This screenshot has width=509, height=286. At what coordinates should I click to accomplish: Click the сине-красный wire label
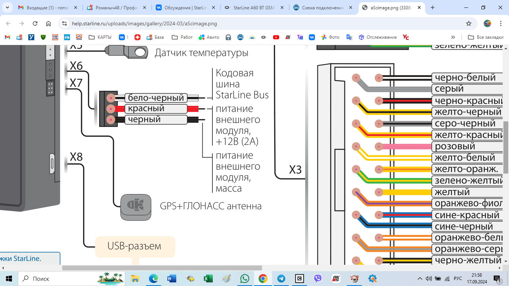[x=467, y=215]
